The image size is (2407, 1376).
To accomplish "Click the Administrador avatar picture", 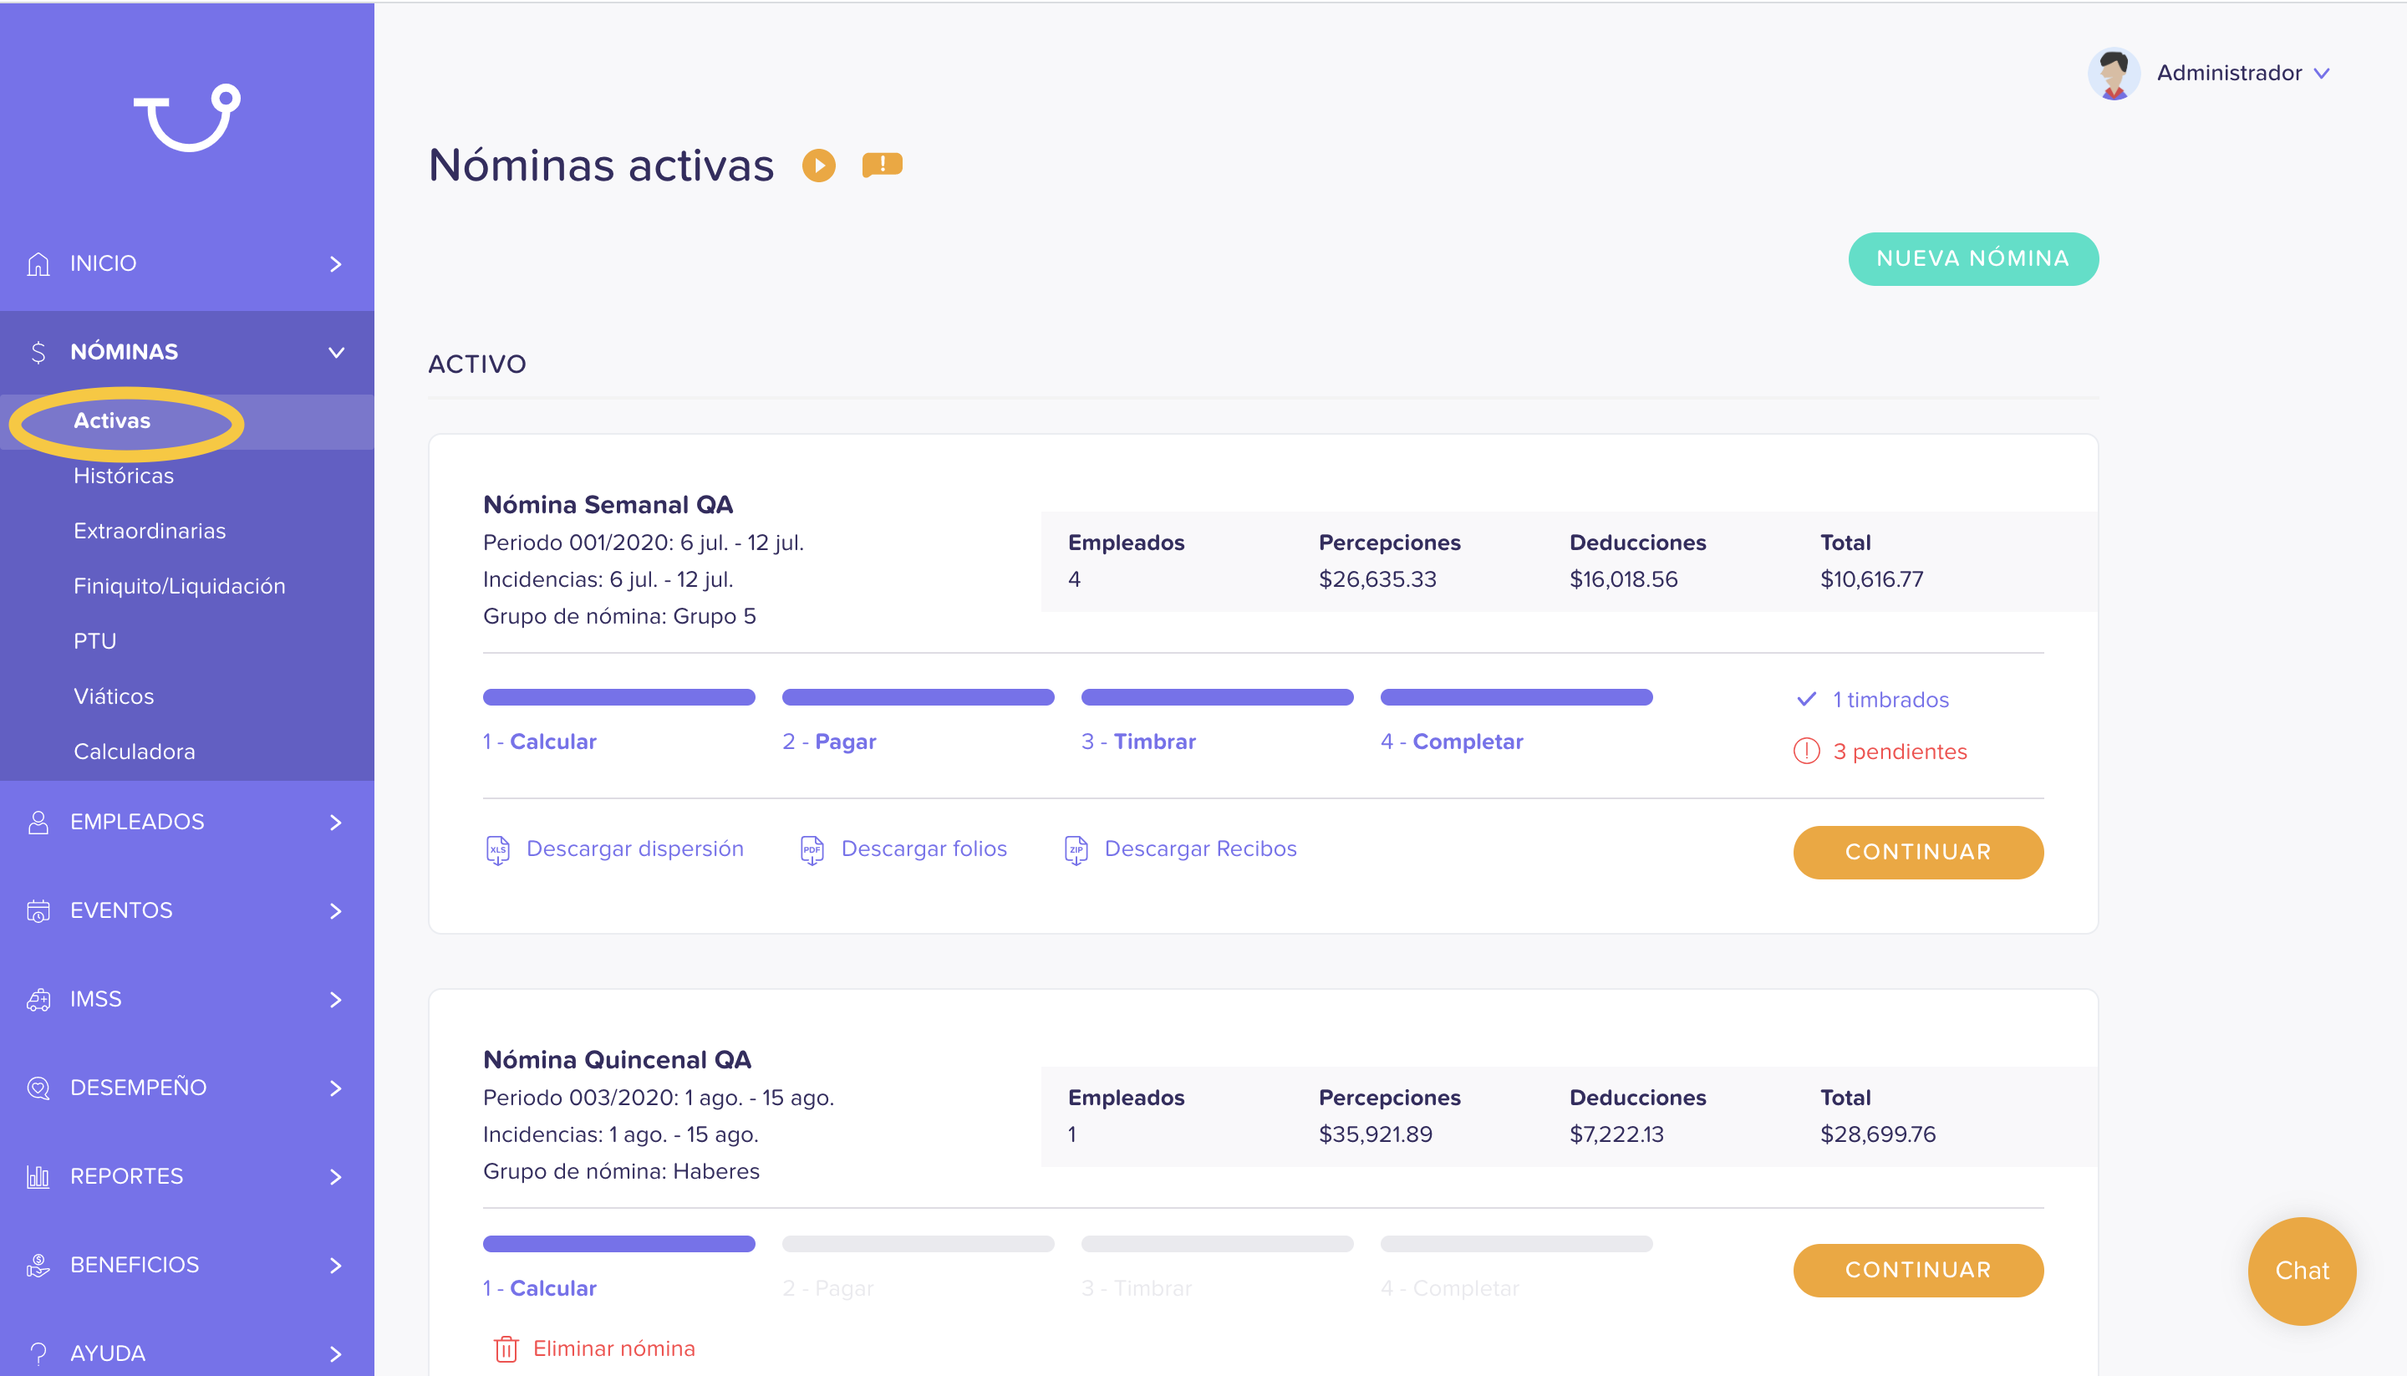I will coord(2114,74).
